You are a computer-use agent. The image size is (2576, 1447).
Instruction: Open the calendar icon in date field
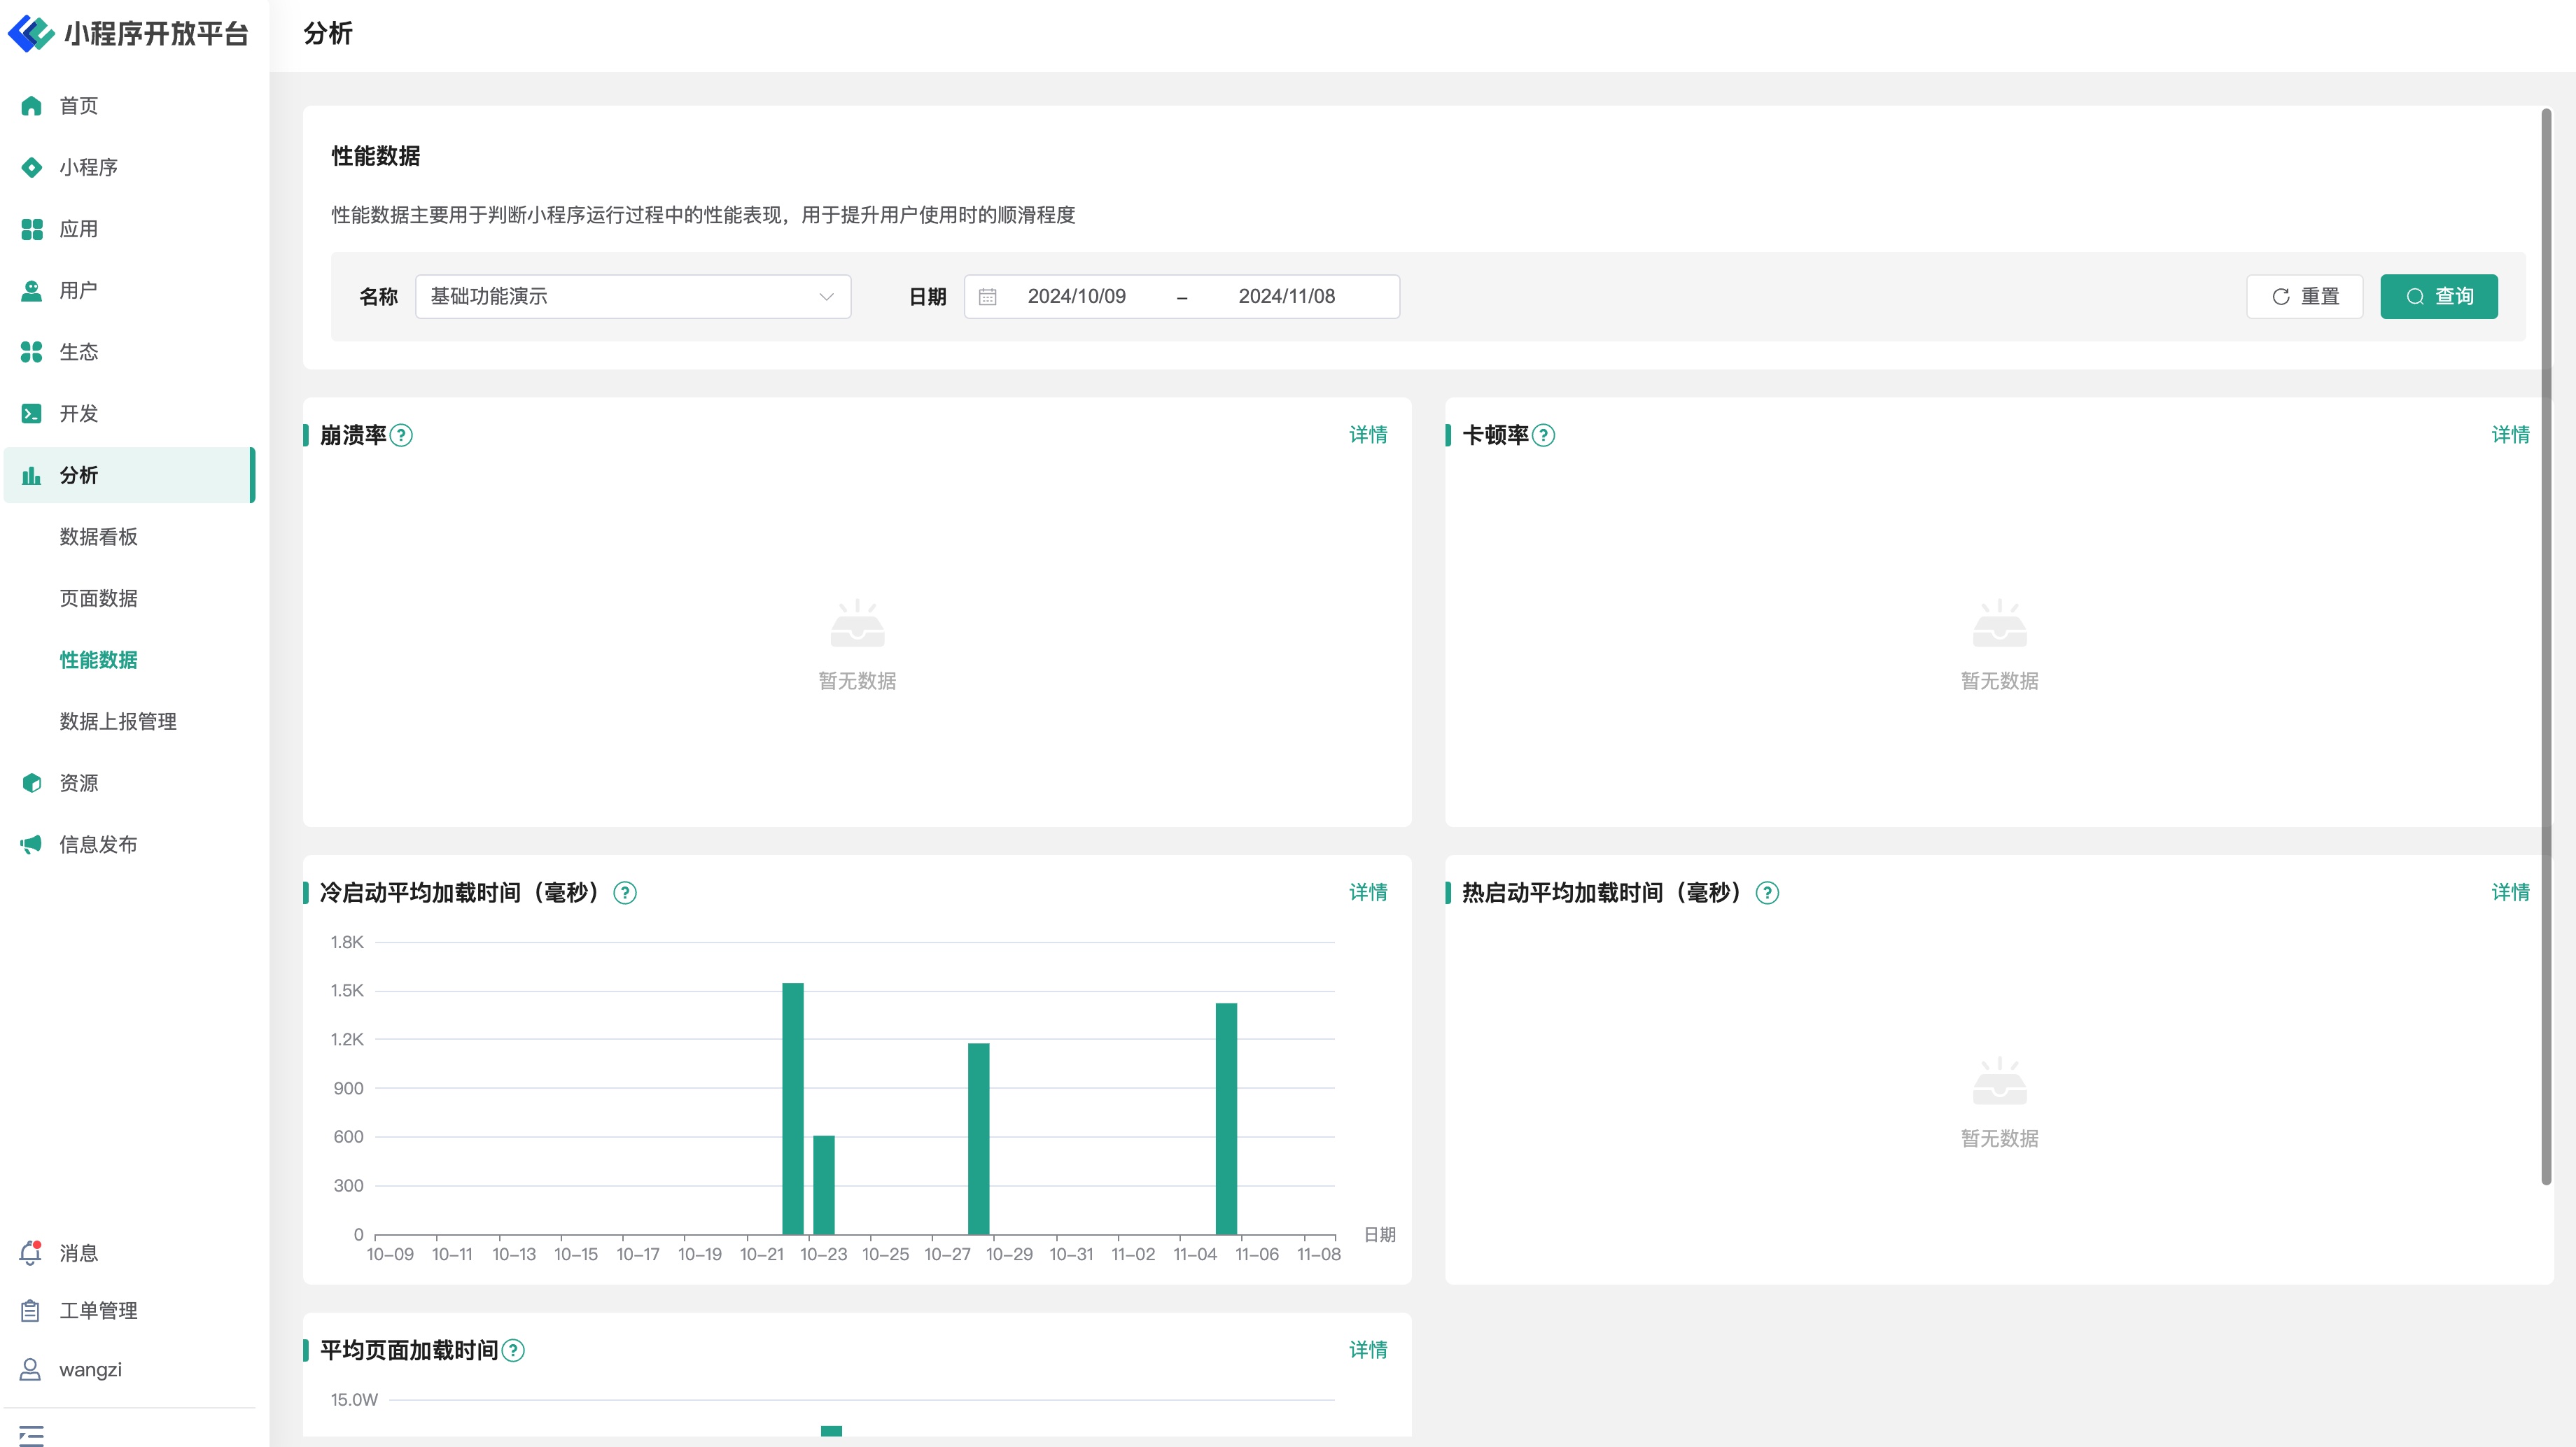tap(987, 297)
